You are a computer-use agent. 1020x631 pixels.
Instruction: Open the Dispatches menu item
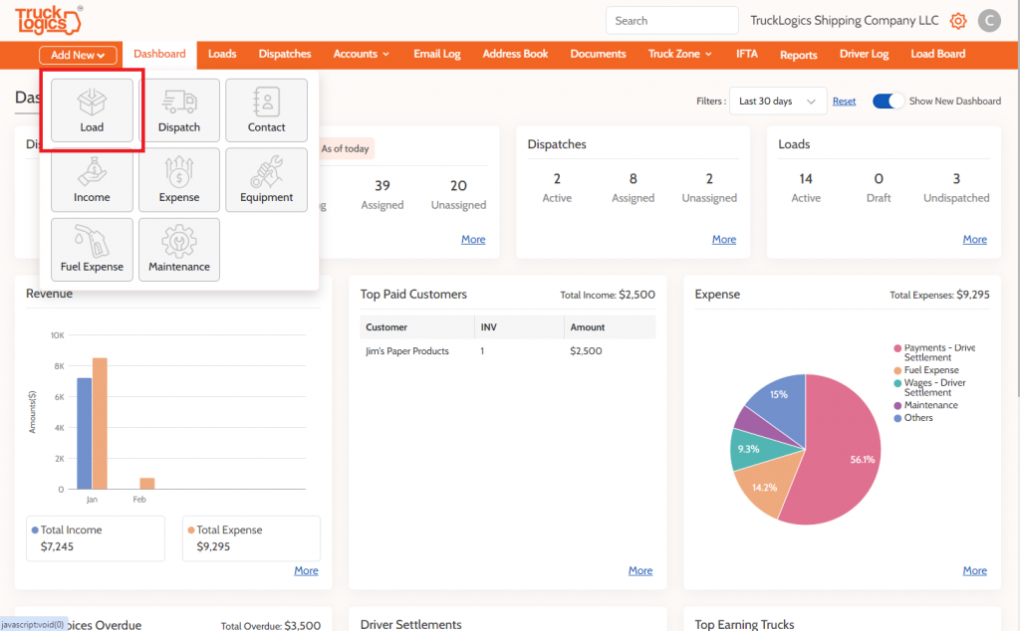coord(285,54)
